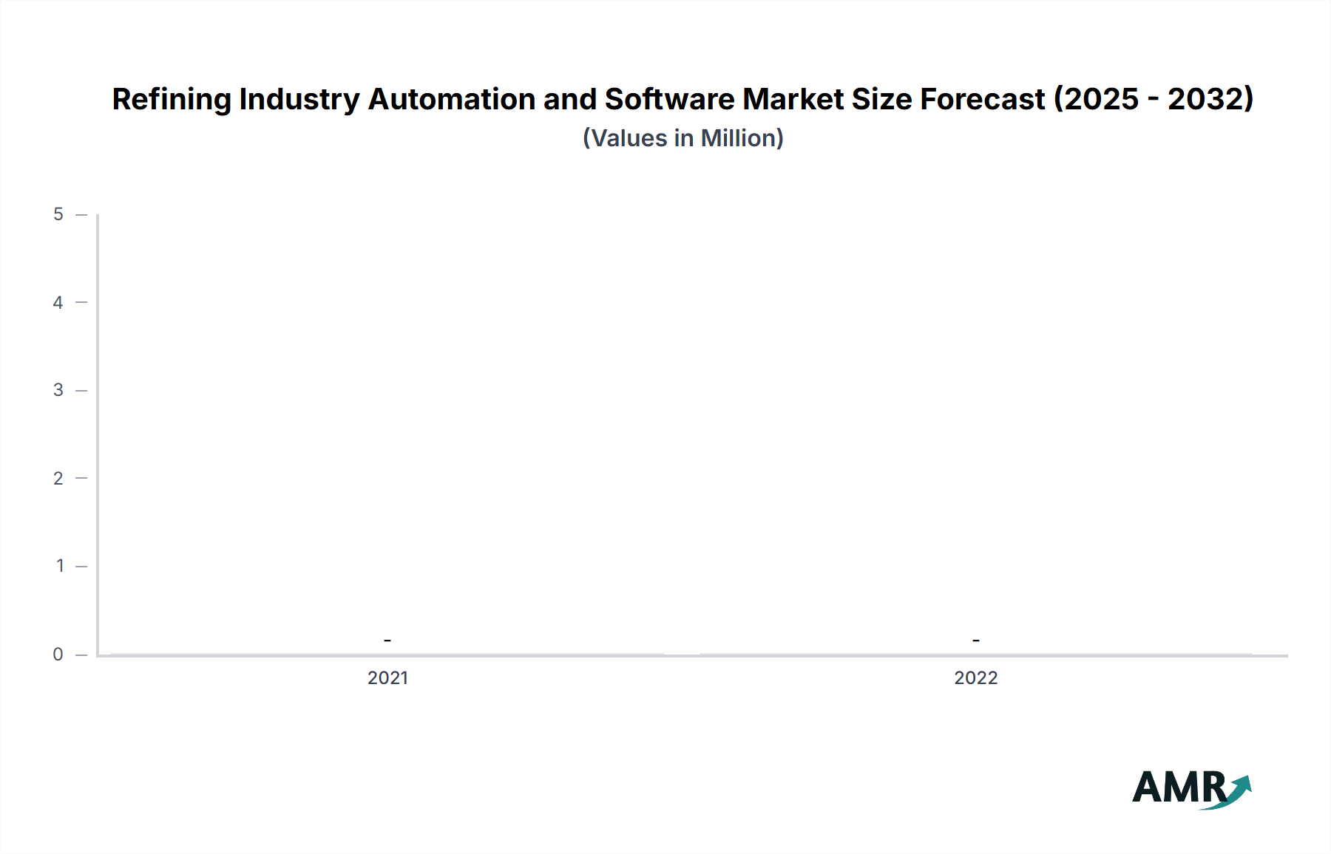Screen dimensions: 1331x854
Task: Click the value 4 on the y-axis
Action: (61, 301)
